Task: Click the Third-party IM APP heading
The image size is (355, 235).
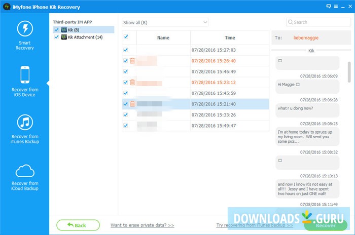Action: click(x=72, y=22)
